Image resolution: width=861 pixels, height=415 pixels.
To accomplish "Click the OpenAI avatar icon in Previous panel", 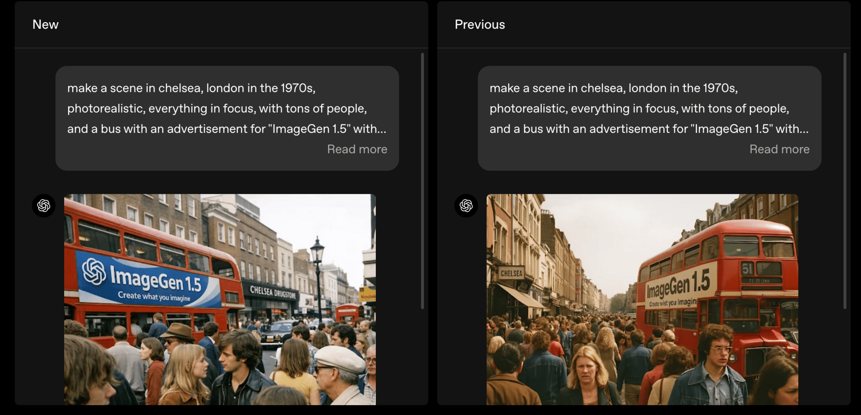I will click(466, 205).
